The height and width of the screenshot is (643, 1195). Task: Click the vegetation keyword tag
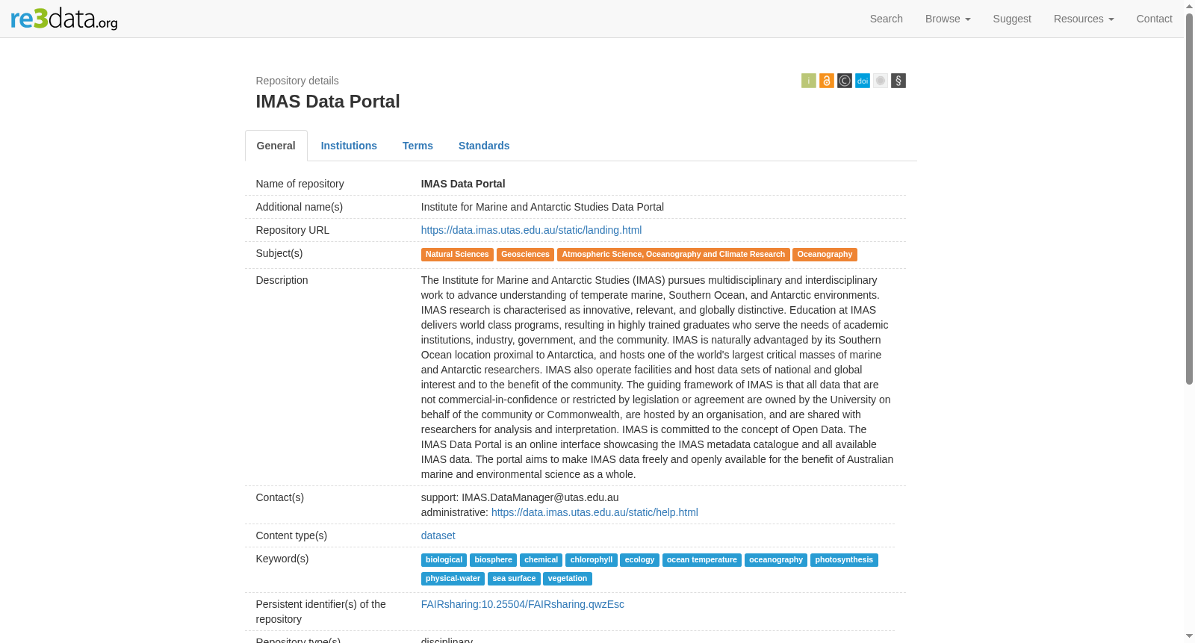(x=568, y=579)
